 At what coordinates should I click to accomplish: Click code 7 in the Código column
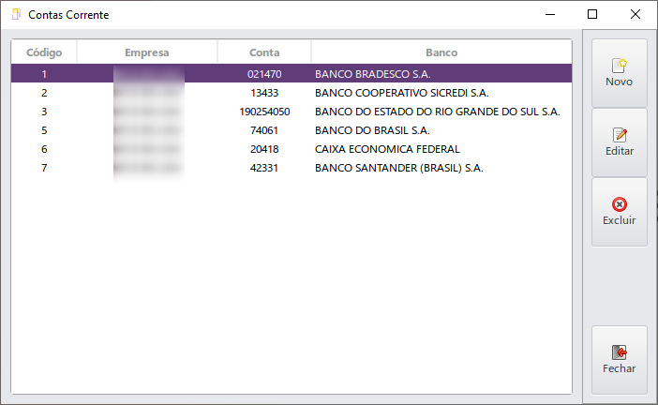pos(44,168)
